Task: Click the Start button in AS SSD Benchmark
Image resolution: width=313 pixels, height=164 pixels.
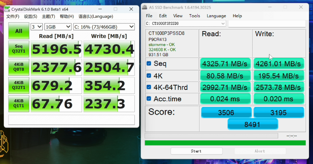Action: click(196, 151)
